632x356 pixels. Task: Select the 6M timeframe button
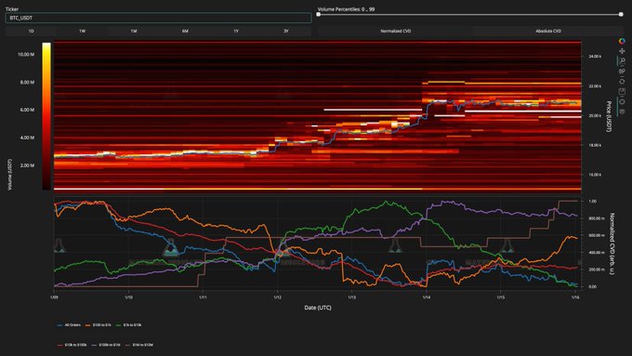[x=185, y=31]
